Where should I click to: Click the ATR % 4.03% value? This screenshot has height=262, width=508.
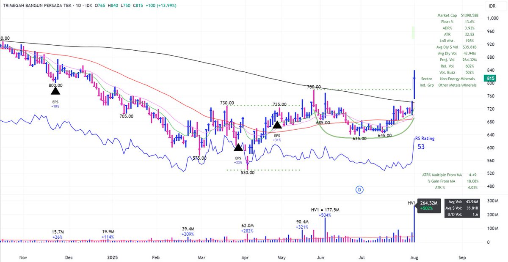[x=472, y=187]
